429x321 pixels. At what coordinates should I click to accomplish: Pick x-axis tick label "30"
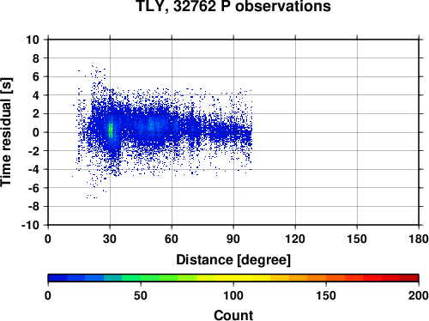pyautogui.click(x=110, y=239)
